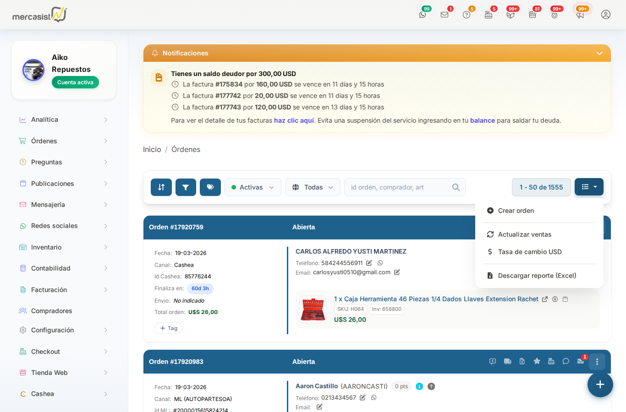Open package box icon with 99+ badge
The width and height of the screenshot is (626, 412).
coord(511,15)
